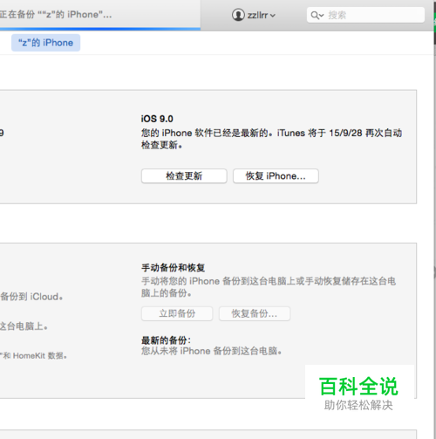Click the 检查更新 button
This screenshot has height=439, width=436.
tap(184, 176)
